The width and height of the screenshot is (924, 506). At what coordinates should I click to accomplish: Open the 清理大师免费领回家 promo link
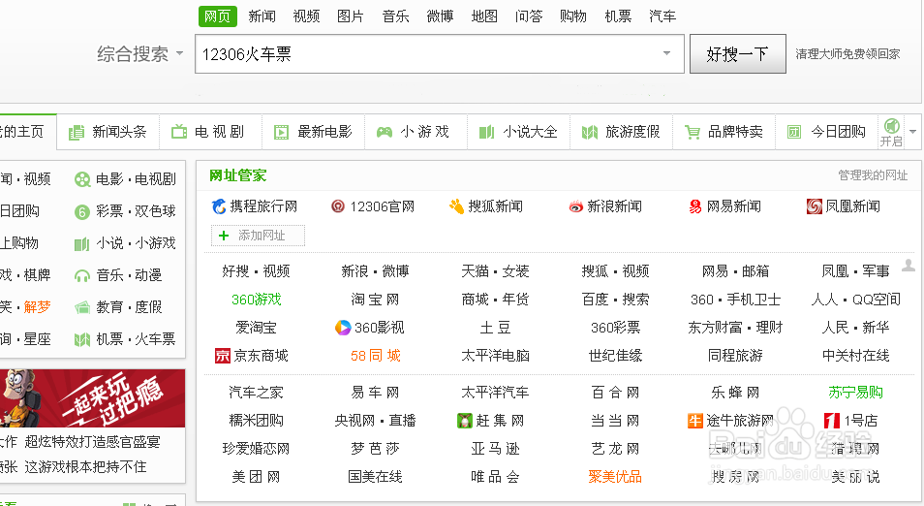coord(847,53)
